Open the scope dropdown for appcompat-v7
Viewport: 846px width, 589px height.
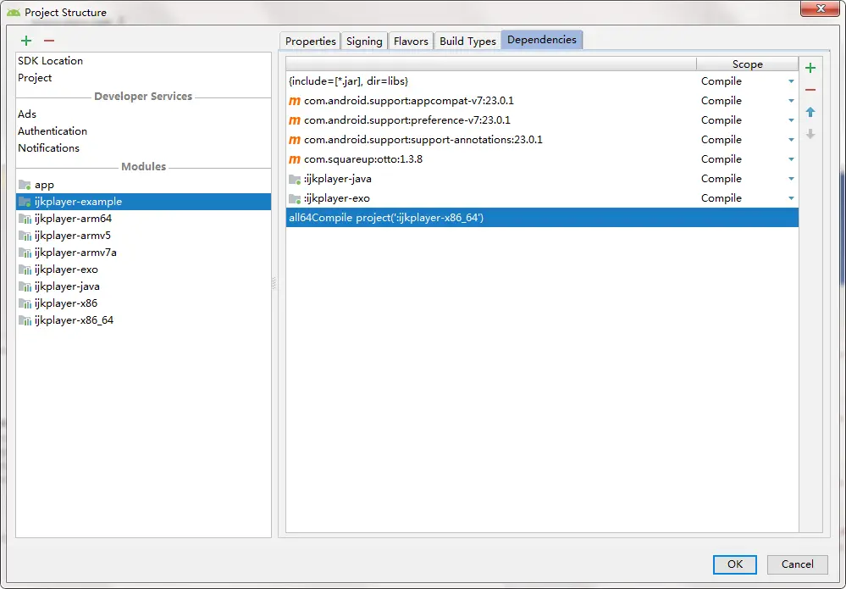point(791,101)
